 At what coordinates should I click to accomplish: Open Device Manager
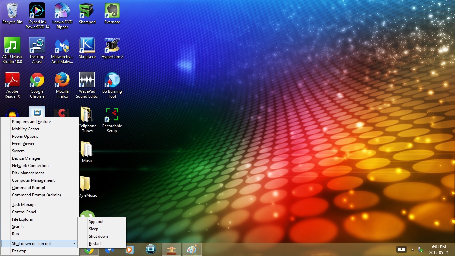coord(40,158)
